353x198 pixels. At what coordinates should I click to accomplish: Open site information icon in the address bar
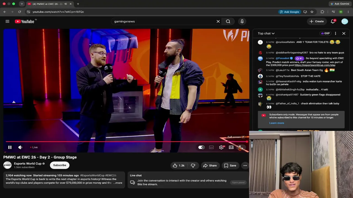point(28,12)
